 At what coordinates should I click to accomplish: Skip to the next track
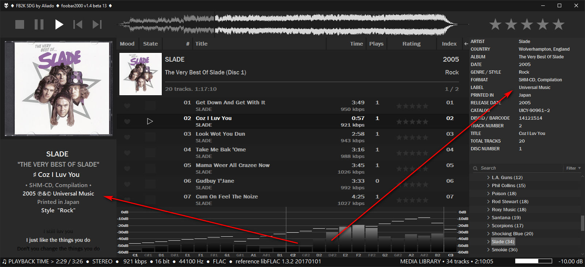pyautogui.click(x=97, y=24)
